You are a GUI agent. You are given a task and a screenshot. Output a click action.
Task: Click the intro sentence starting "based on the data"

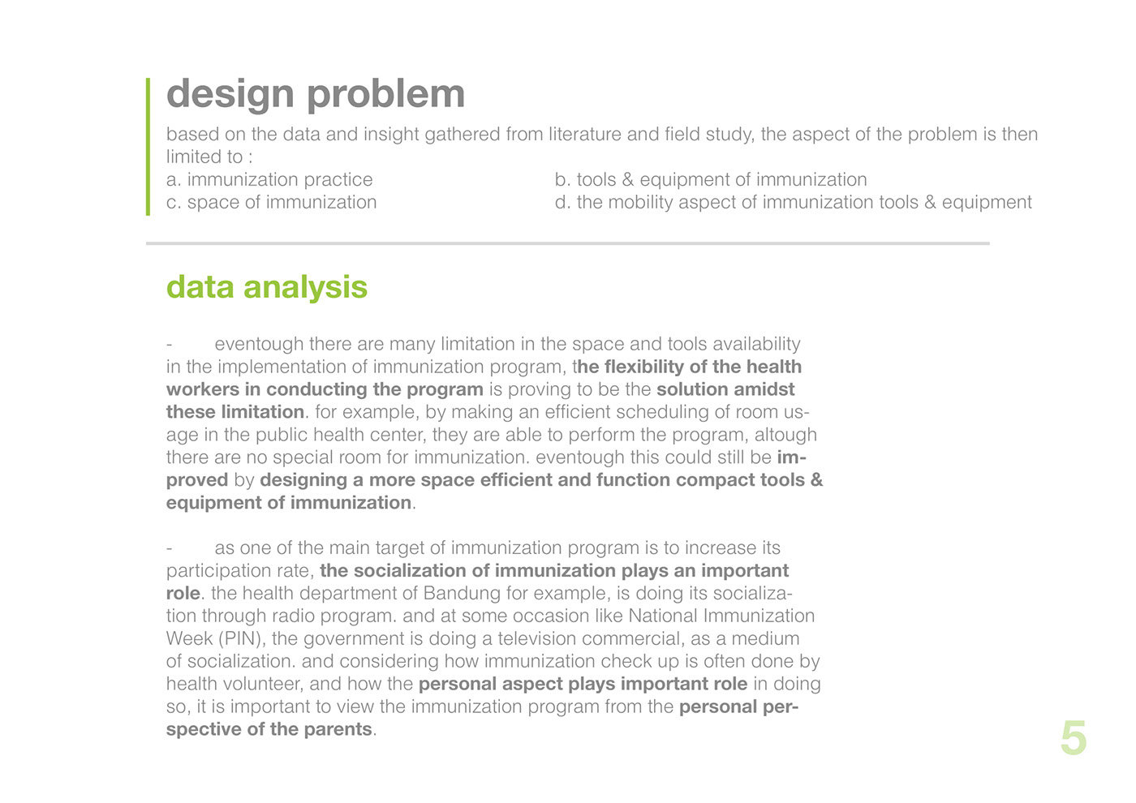click(601, 134)
